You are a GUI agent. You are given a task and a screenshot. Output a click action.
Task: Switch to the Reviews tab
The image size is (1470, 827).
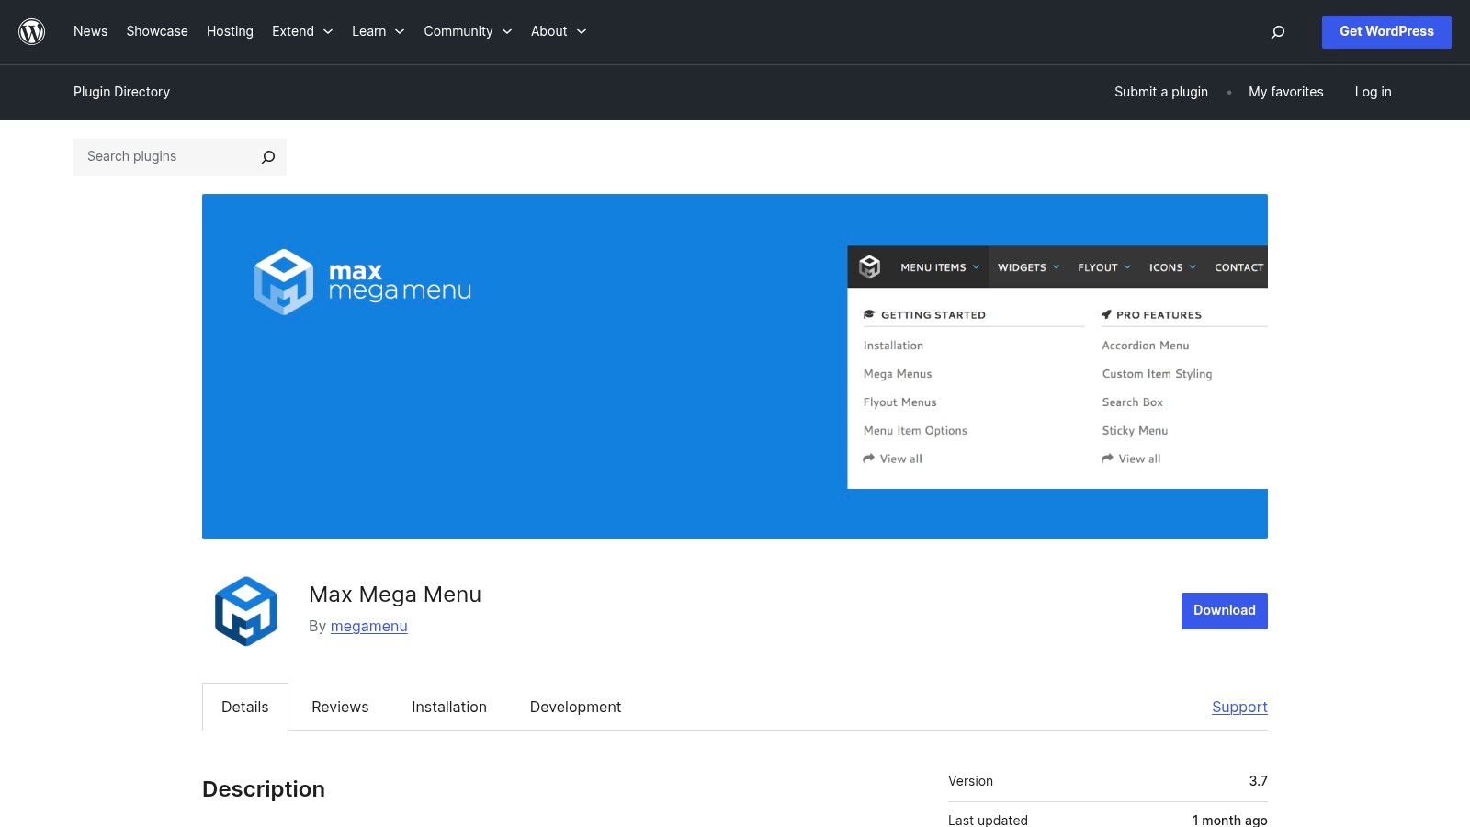pos(339,707)
